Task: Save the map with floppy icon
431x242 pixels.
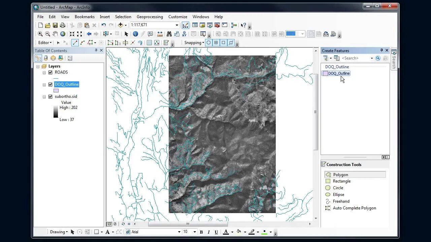Action: (55, 25)
